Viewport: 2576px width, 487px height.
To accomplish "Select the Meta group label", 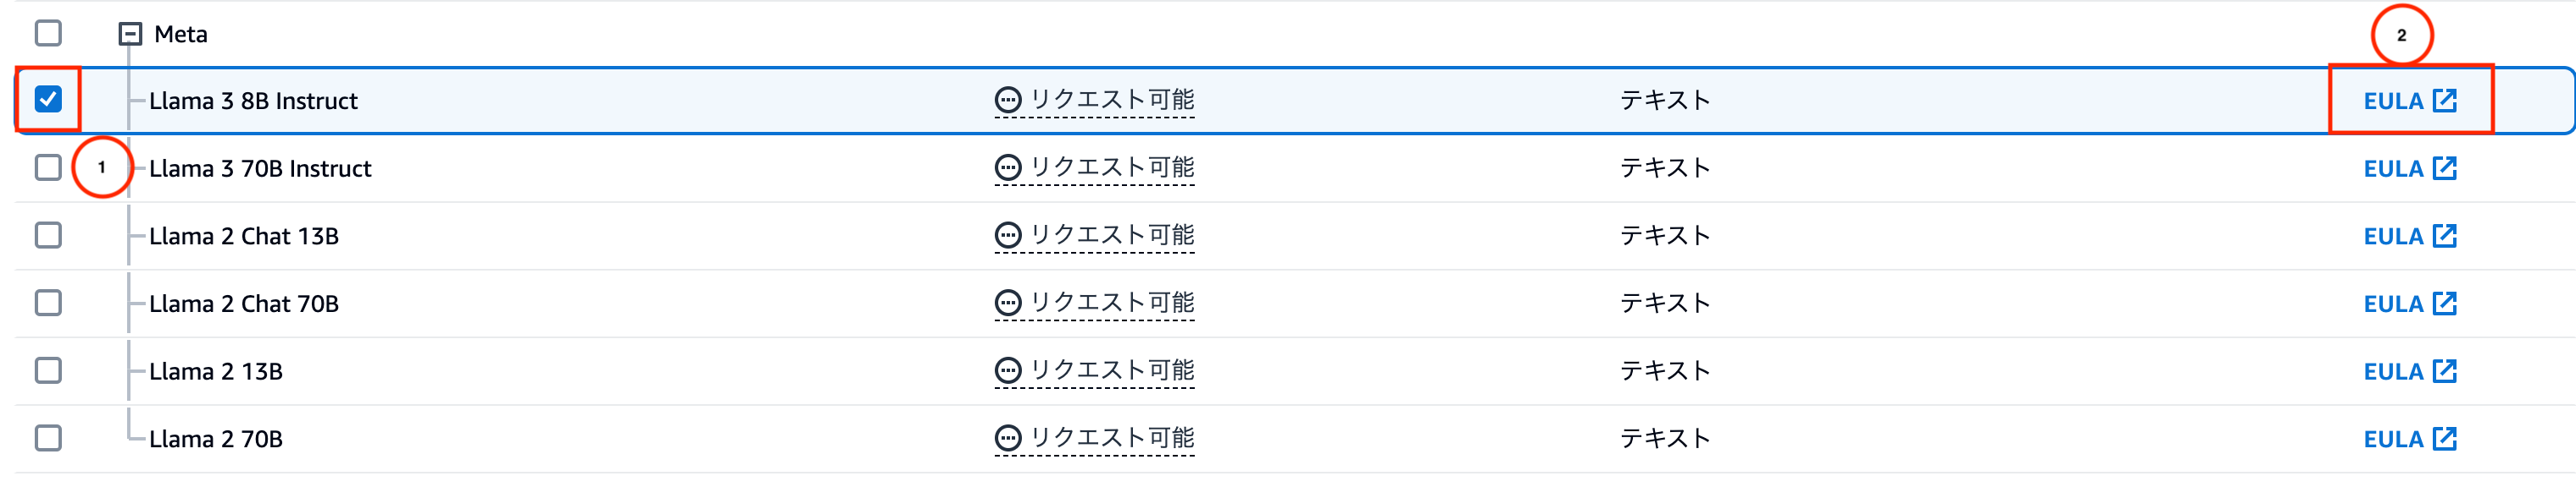I will 179,33.
